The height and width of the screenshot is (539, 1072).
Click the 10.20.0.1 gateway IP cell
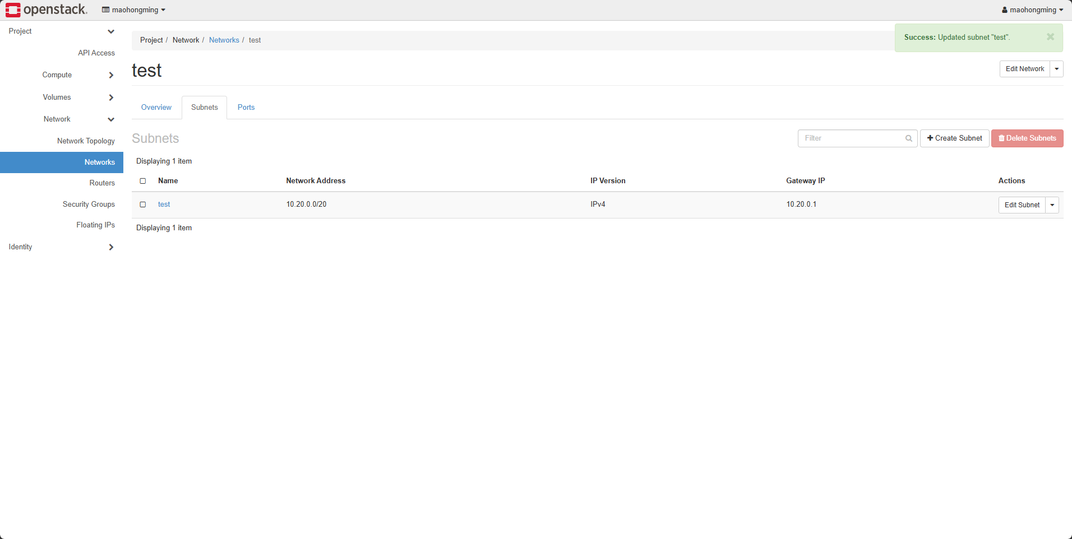point(801,205)
